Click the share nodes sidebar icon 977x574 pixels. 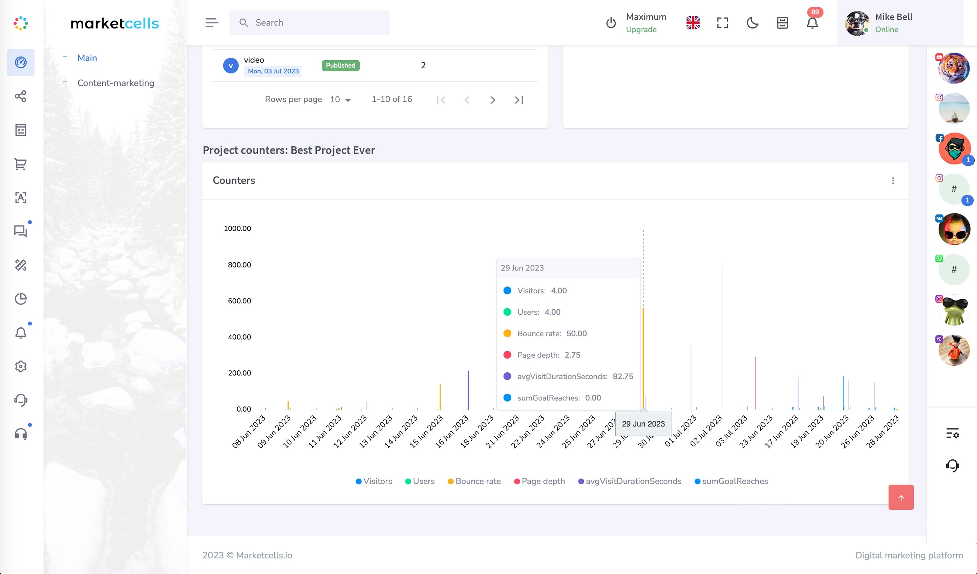coord(21,96)
